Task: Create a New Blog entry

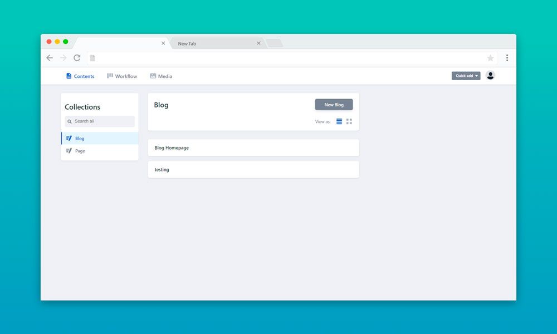Action: click(334, 105)
